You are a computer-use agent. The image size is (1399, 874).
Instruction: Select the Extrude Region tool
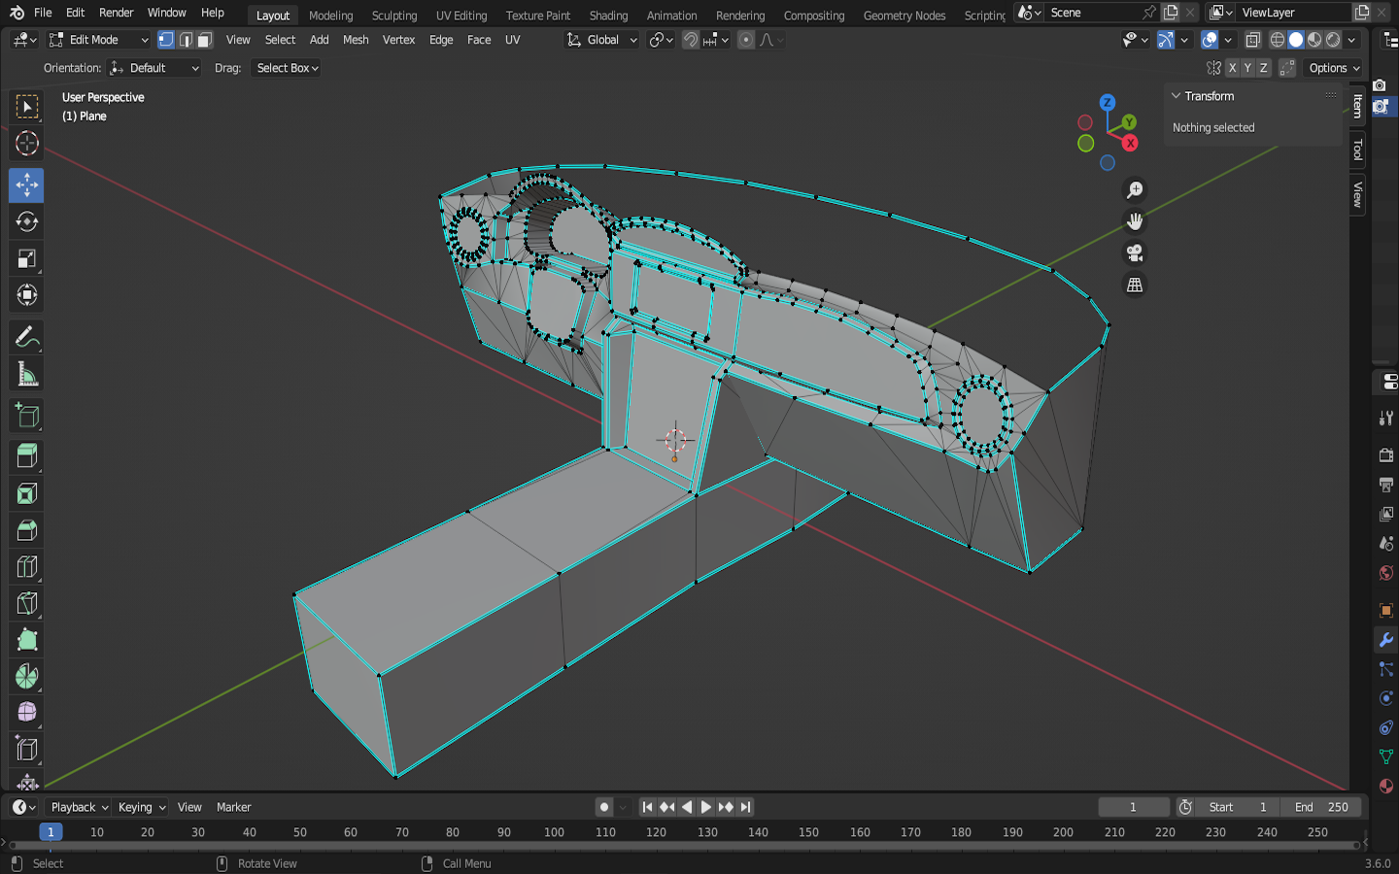click(26, 456)
